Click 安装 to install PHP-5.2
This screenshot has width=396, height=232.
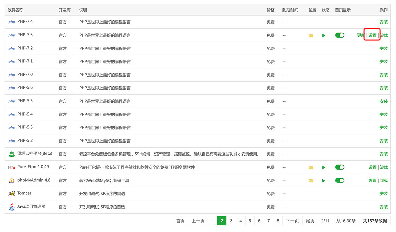click(x=384, y=141)
